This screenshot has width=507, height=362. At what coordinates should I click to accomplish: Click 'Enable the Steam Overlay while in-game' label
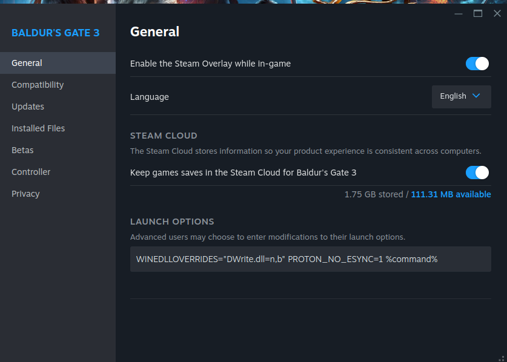click(210, 64)
